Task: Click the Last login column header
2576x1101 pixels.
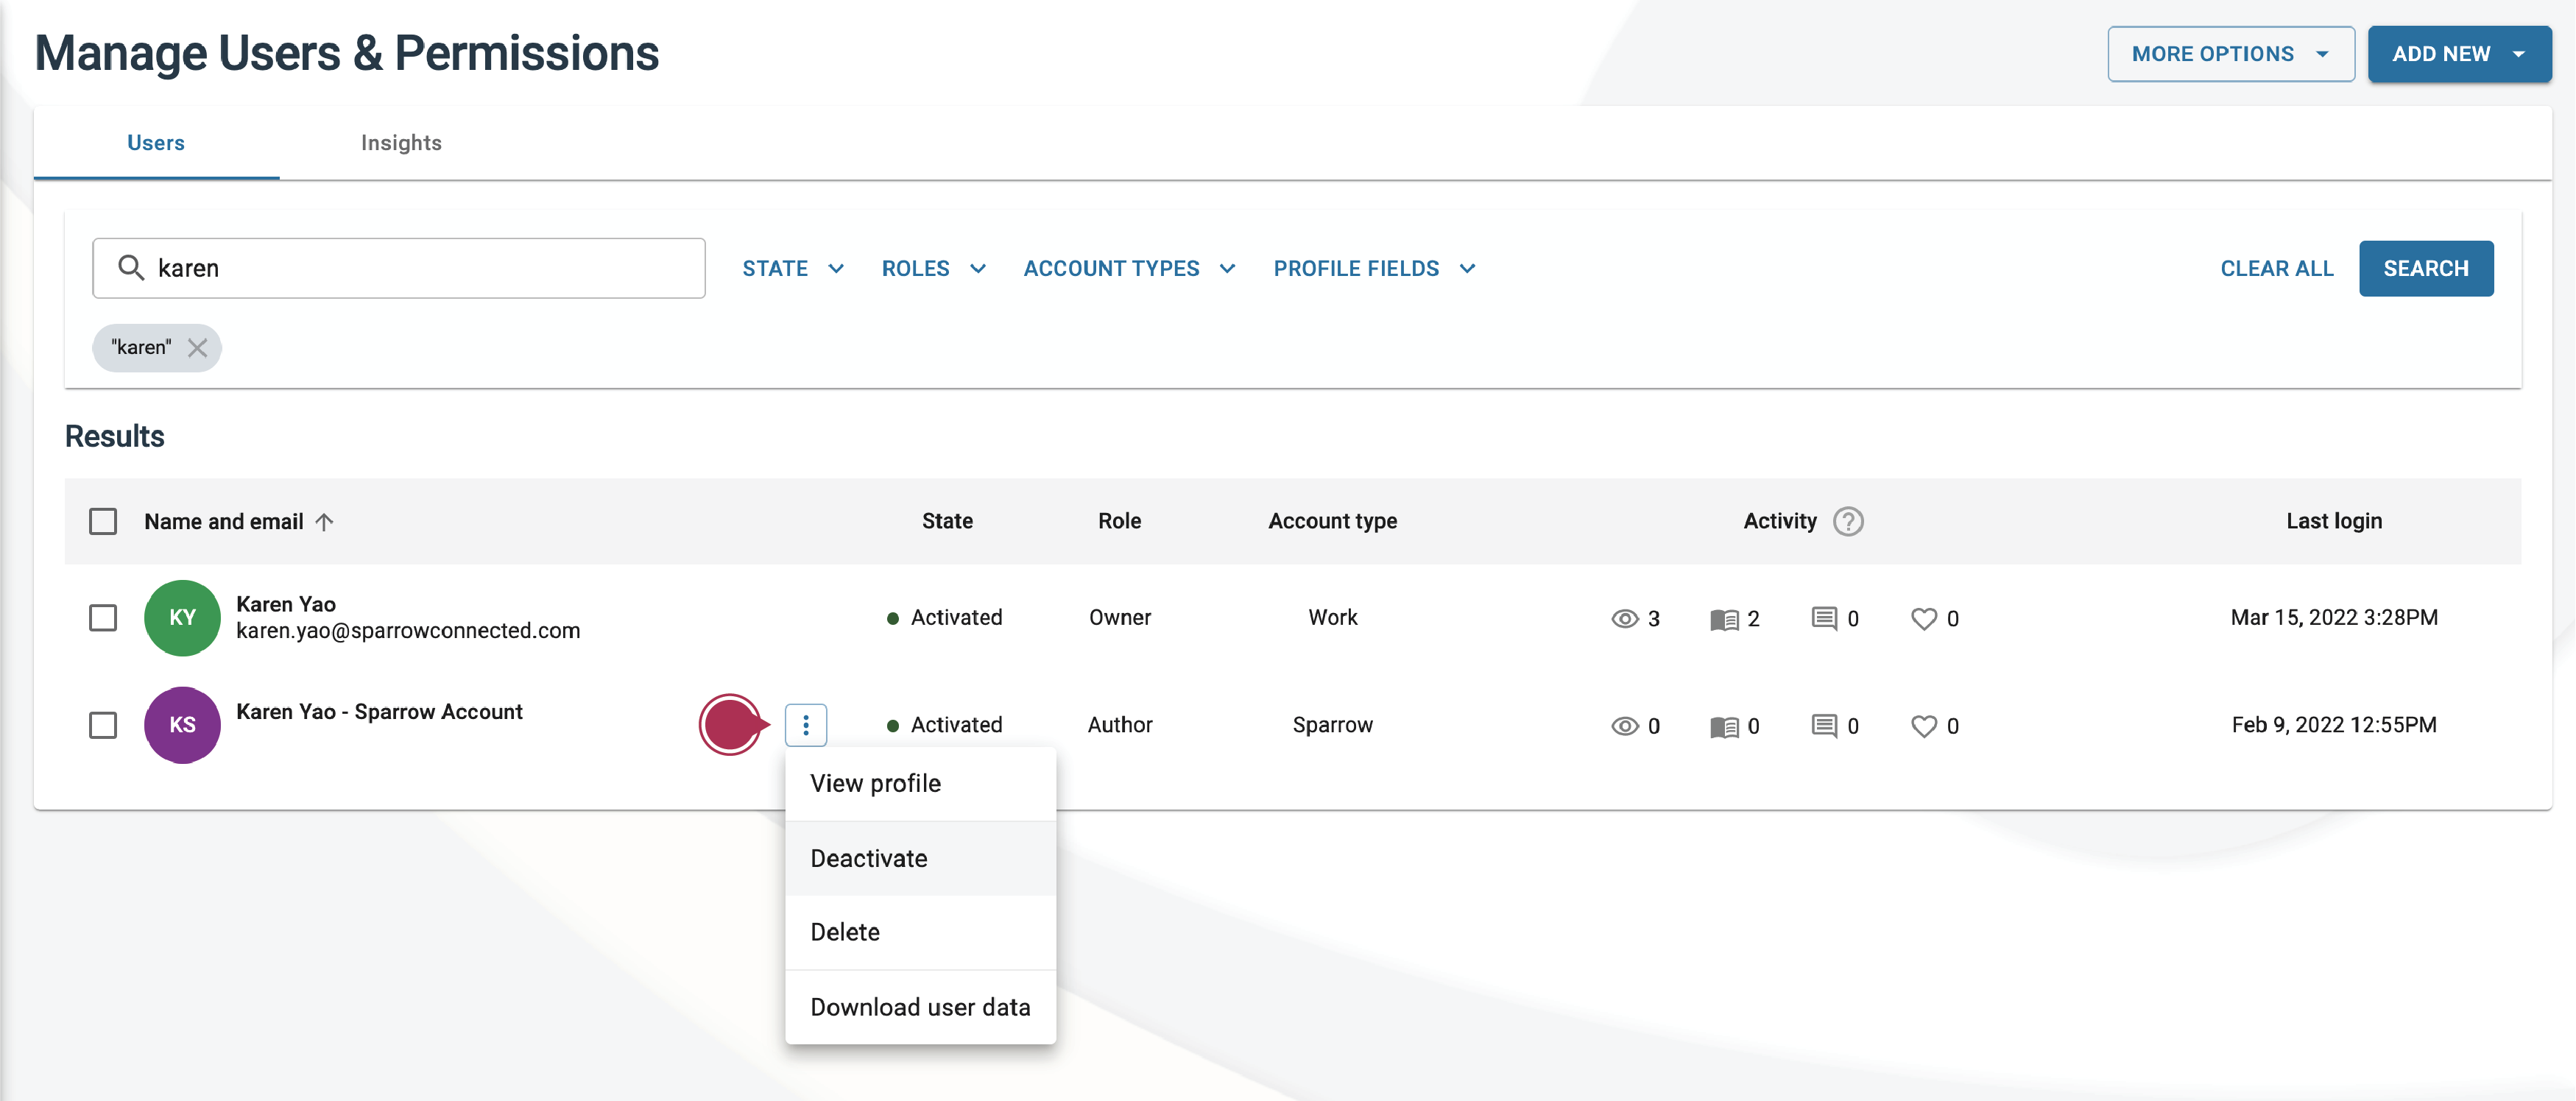Action: tap(2333, 521)
